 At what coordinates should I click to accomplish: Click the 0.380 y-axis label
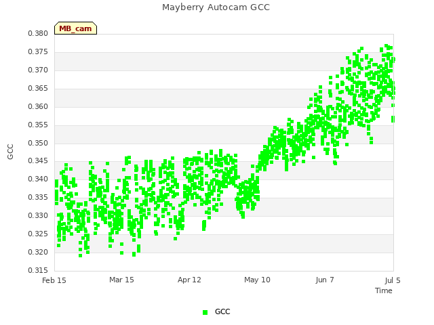click(38, 33)
